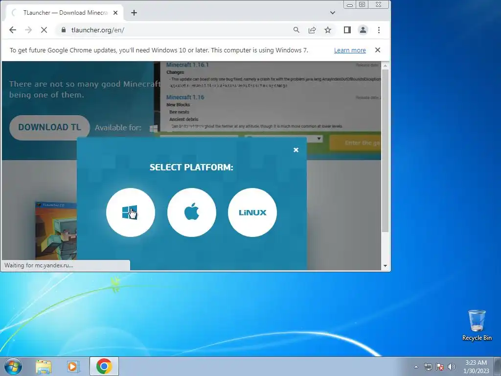This screenshot has width=501, height=376.
Task: Open Chrome three-dot menu
Action: click(379, 30)
